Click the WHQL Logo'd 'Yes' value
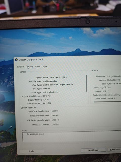Image resolution: width=121 pixels, height=162 pixels. pyautogui.click(x=109, y=87)
